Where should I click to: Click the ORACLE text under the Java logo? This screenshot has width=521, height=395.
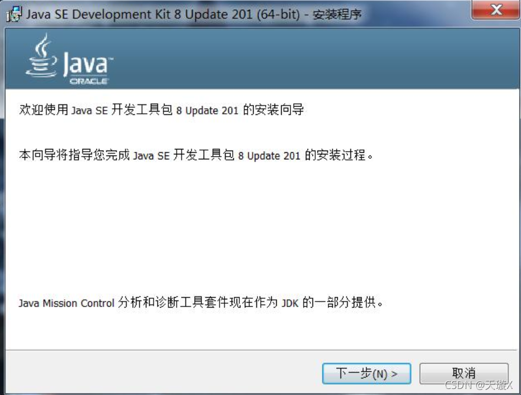89,81
